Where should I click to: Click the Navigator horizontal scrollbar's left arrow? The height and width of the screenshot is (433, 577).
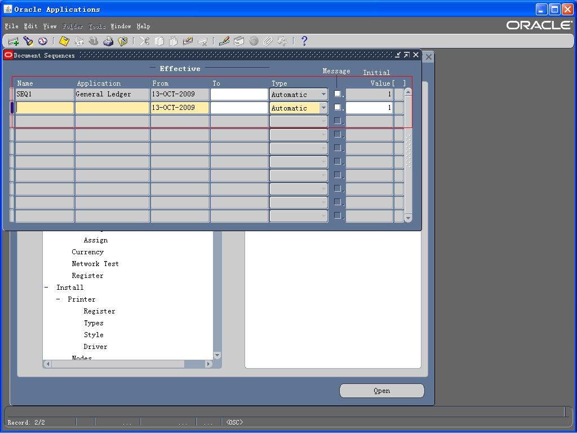point(47,364)
